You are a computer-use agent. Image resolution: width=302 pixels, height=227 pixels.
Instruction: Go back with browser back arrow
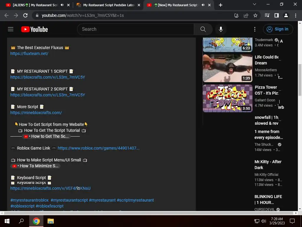click(6, 15)
